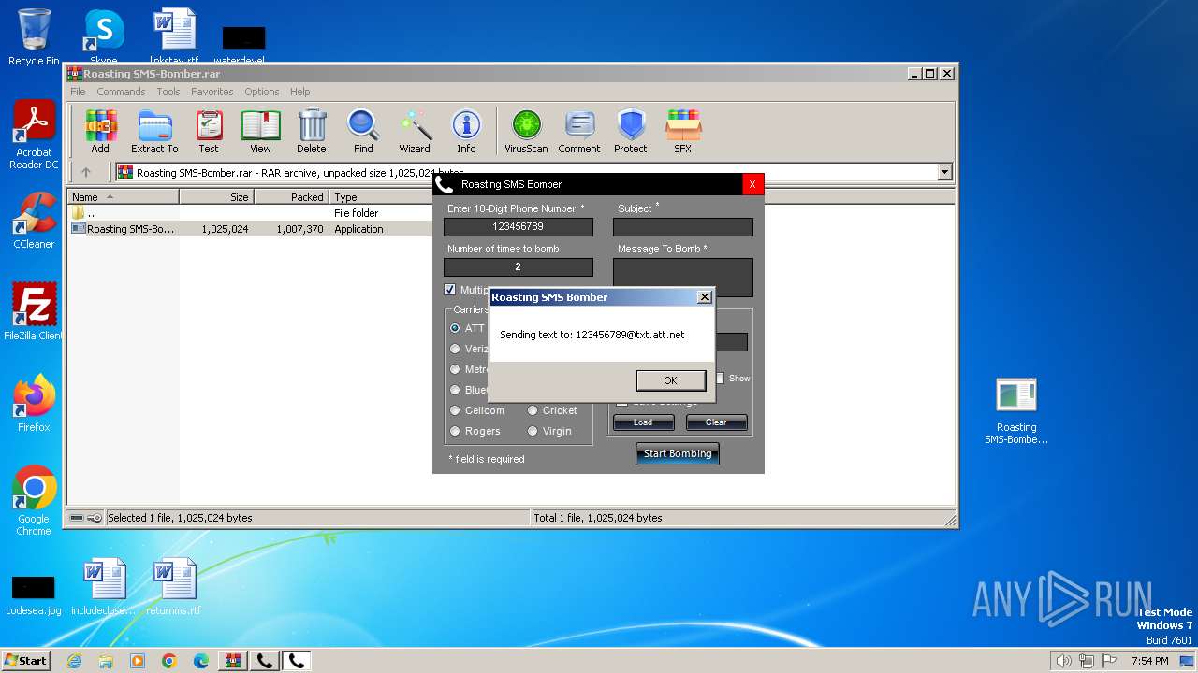This screenshot has height=673, width=1198.
Task: Go up one folder level arrow
Action: coord(86,172)
